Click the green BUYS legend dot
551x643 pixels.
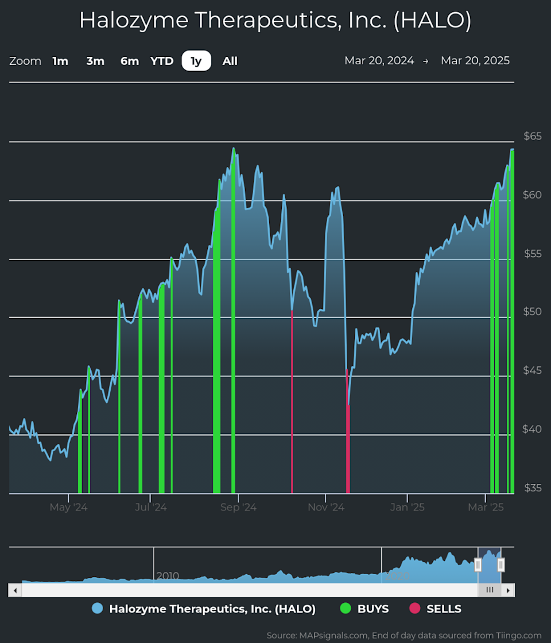point(346,609)
